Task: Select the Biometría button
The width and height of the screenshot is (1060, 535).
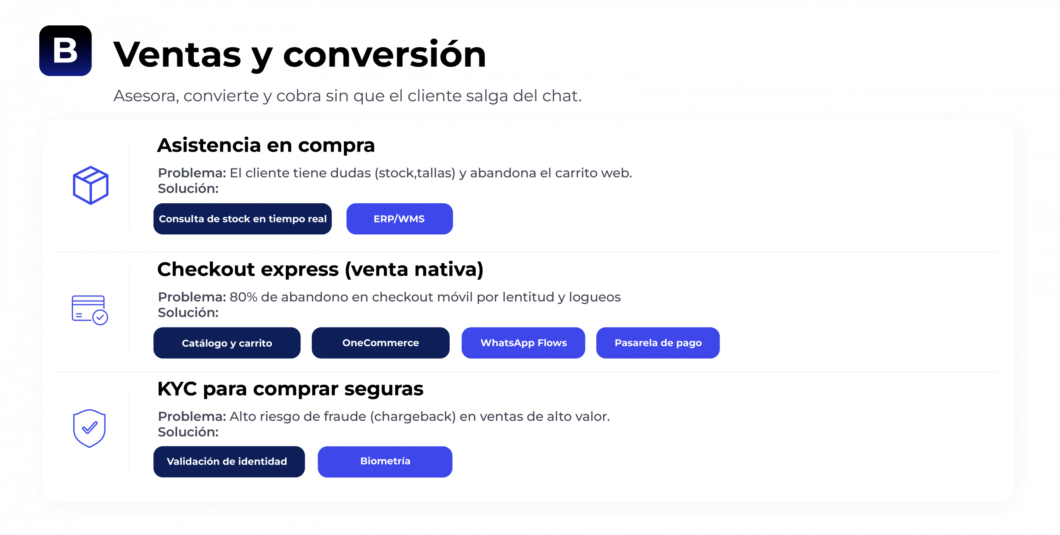Action: point(385,462)
